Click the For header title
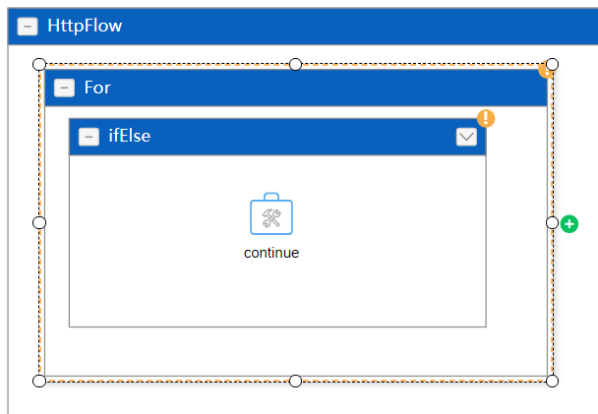 point(97,88)
